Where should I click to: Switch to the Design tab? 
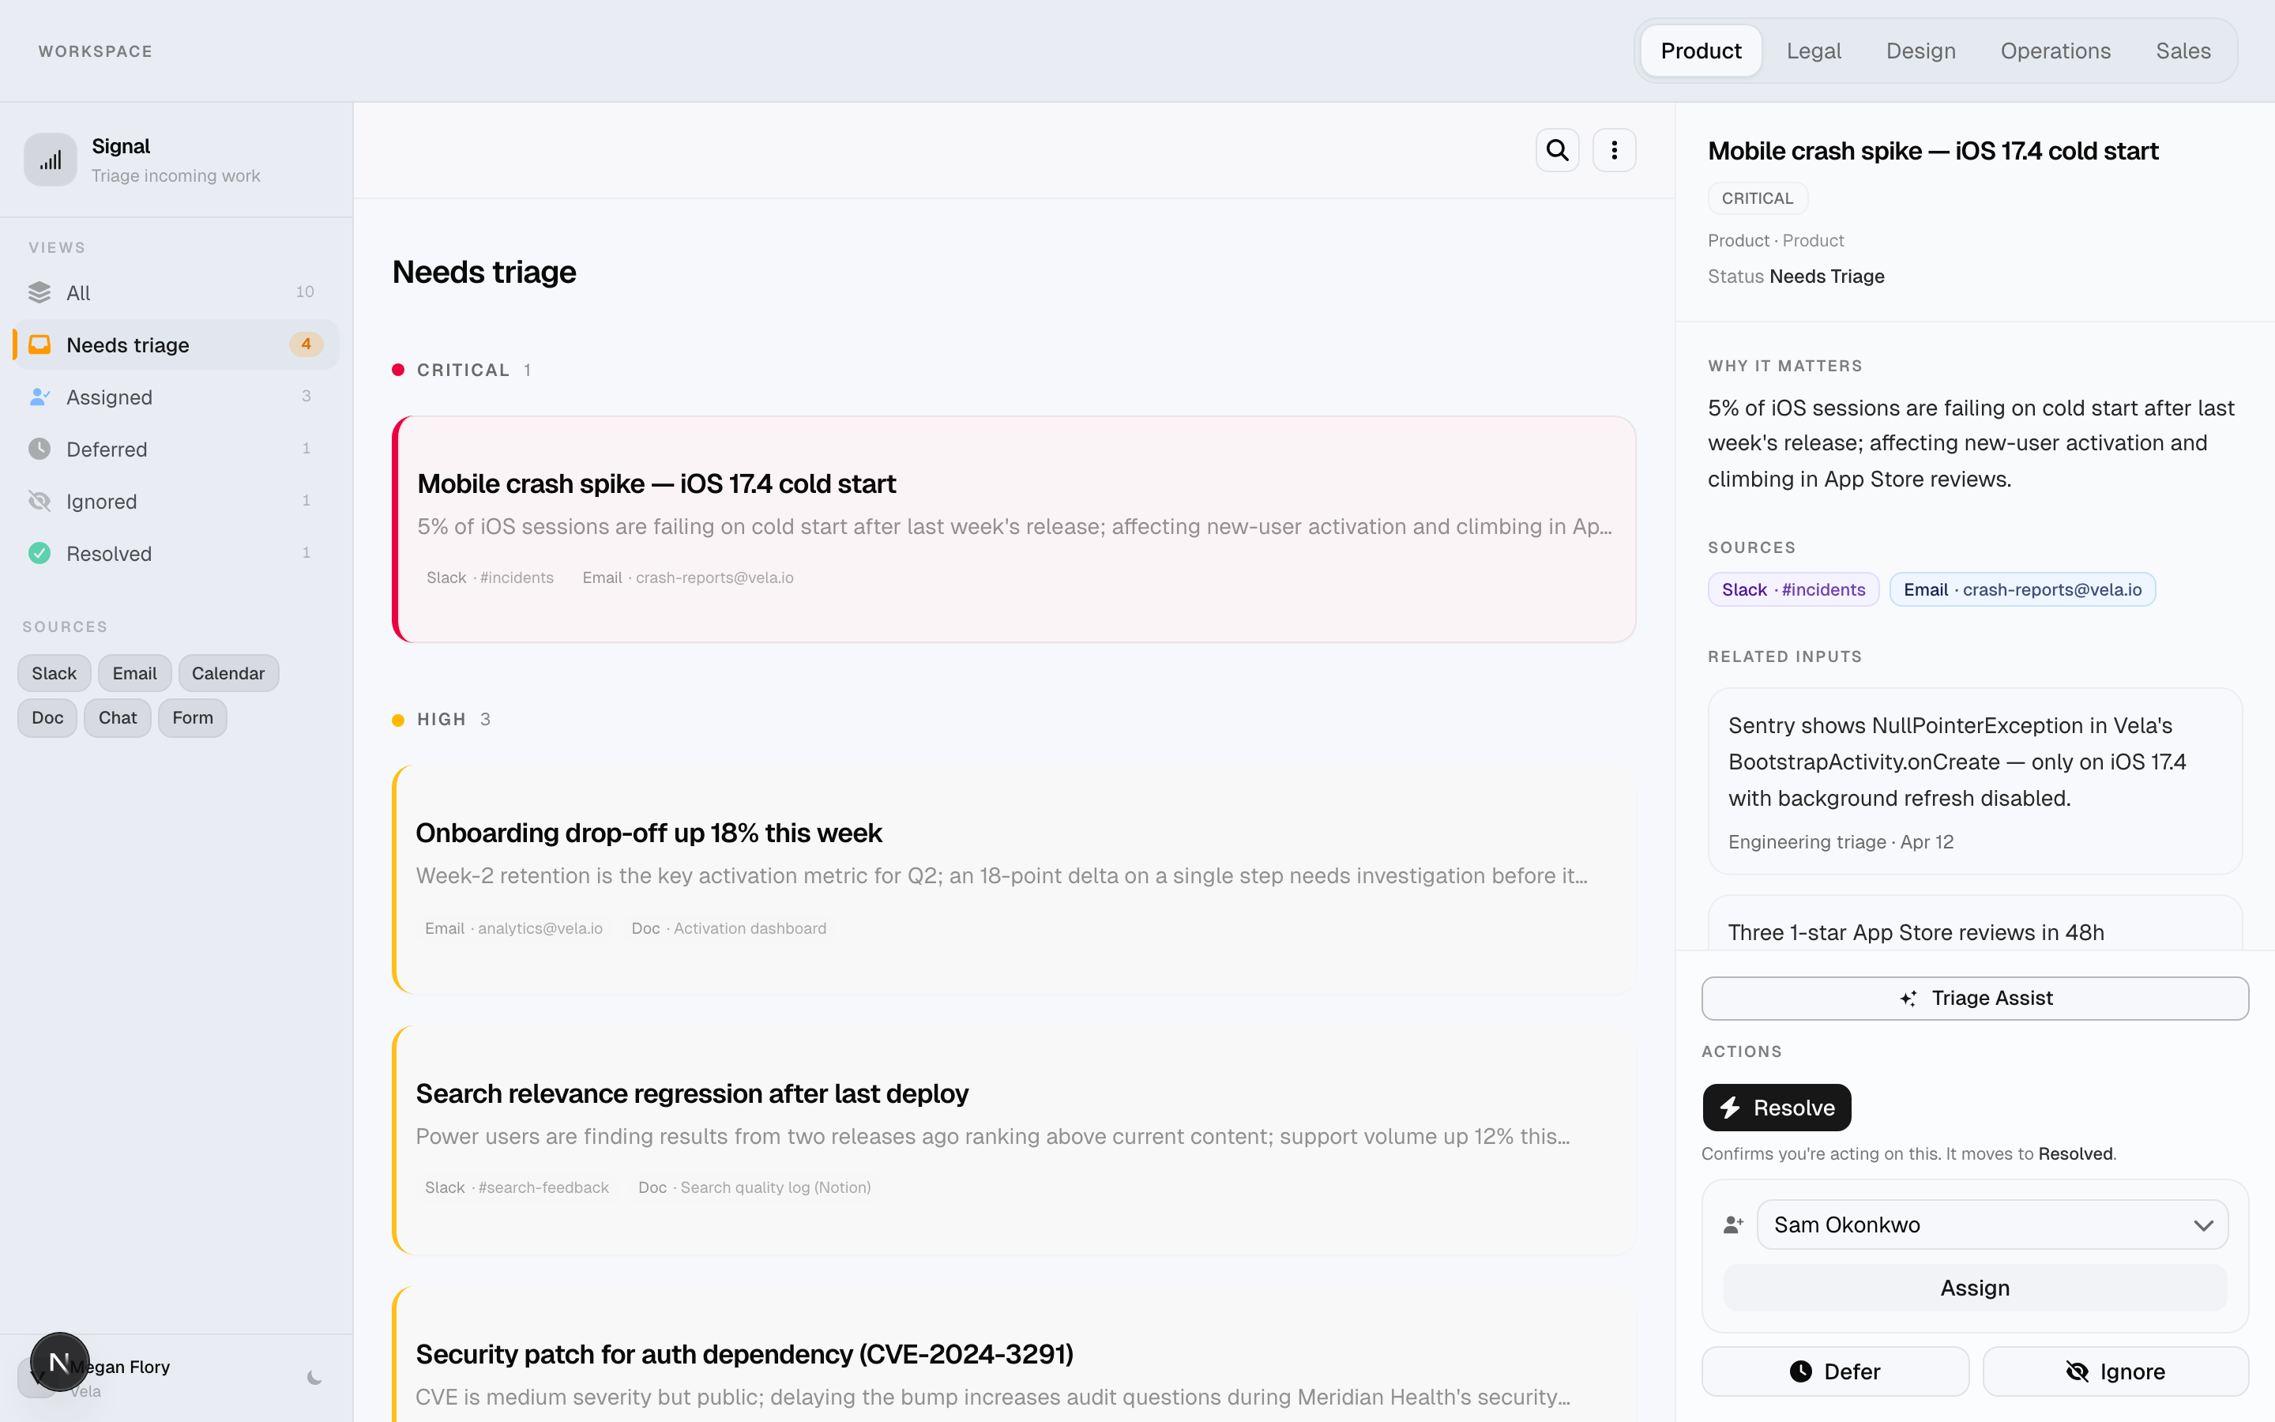(x=1920, y=51)
